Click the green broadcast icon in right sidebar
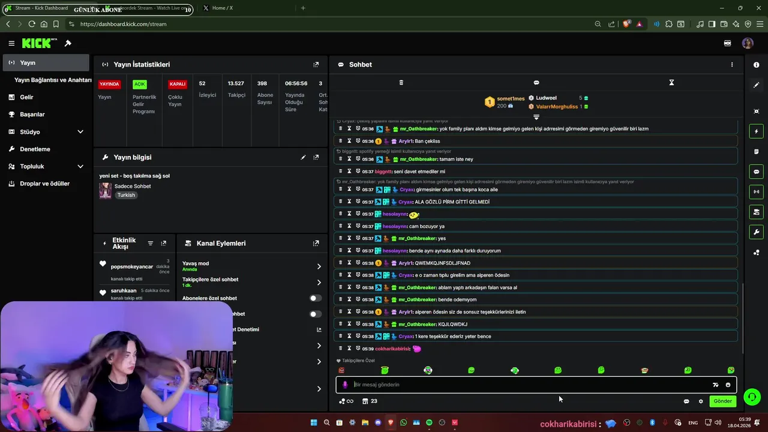 756,192
